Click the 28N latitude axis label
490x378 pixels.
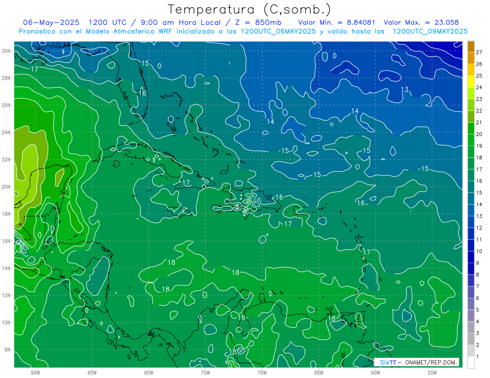[7, 78]
